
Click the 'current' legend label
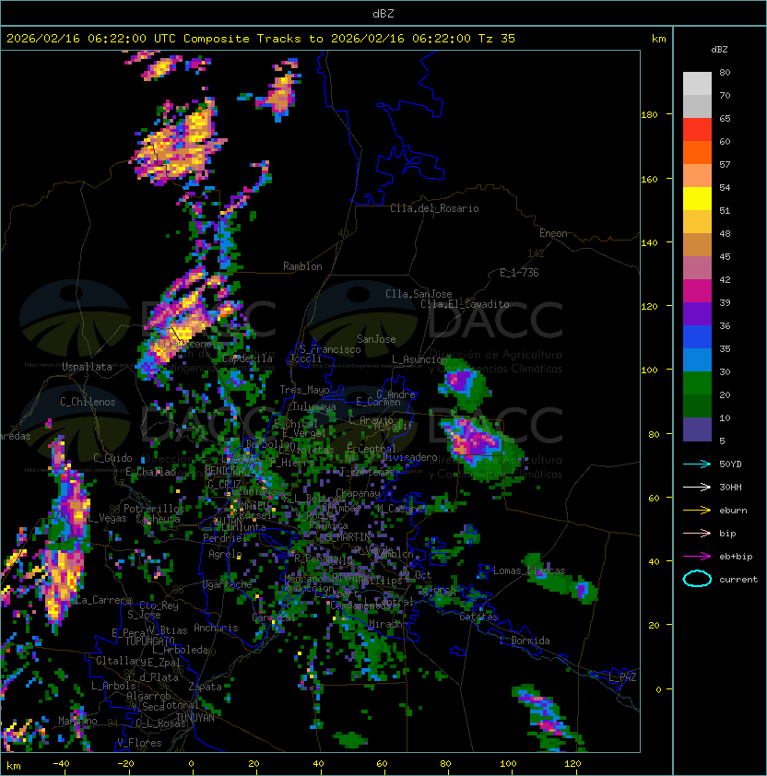click(x=738, y=580)
